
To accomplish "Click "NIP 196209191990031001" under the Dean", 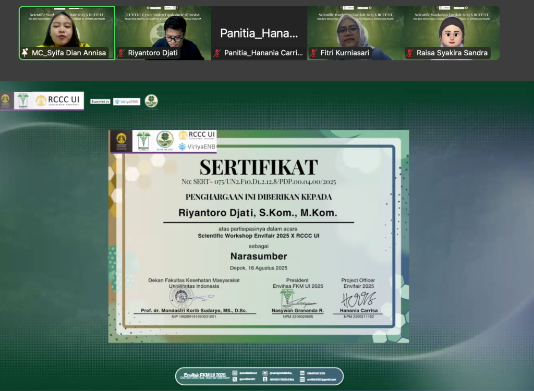I will click(x=194, y=317).
